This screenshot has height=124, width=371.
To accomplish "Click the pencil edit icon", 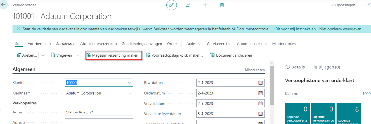I will point(171,5).
